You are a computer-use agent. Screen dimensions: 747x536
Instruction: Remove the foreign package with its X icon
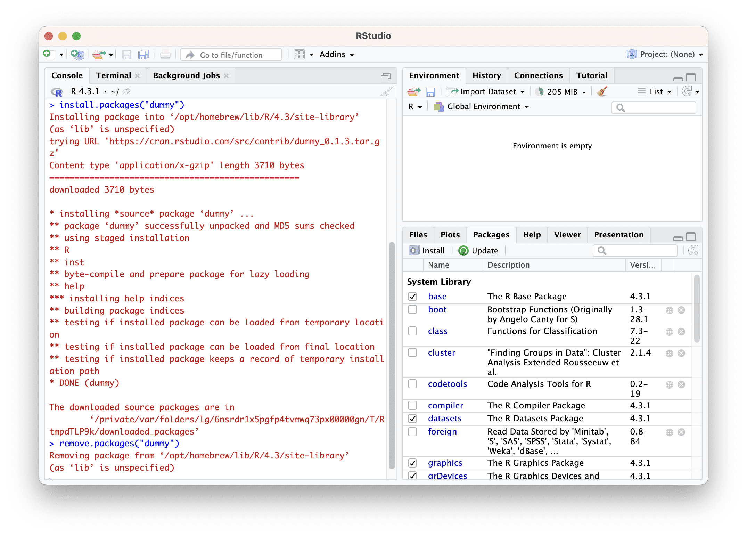pyautogui.click(x=681, y=432)
